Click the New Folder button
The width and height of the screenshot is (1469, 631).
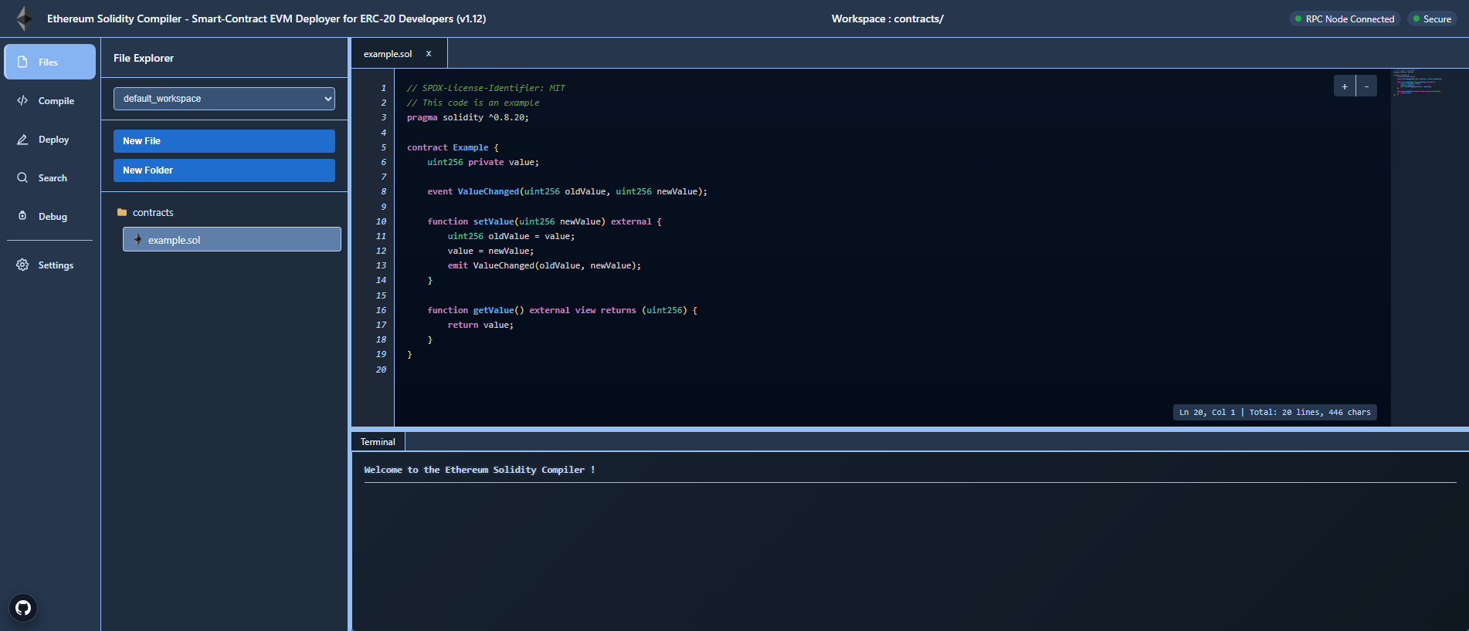pos(224,170)
